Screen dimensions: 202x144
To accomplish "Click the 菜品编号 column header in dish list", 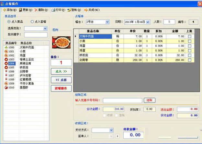I will coord(11,43).
